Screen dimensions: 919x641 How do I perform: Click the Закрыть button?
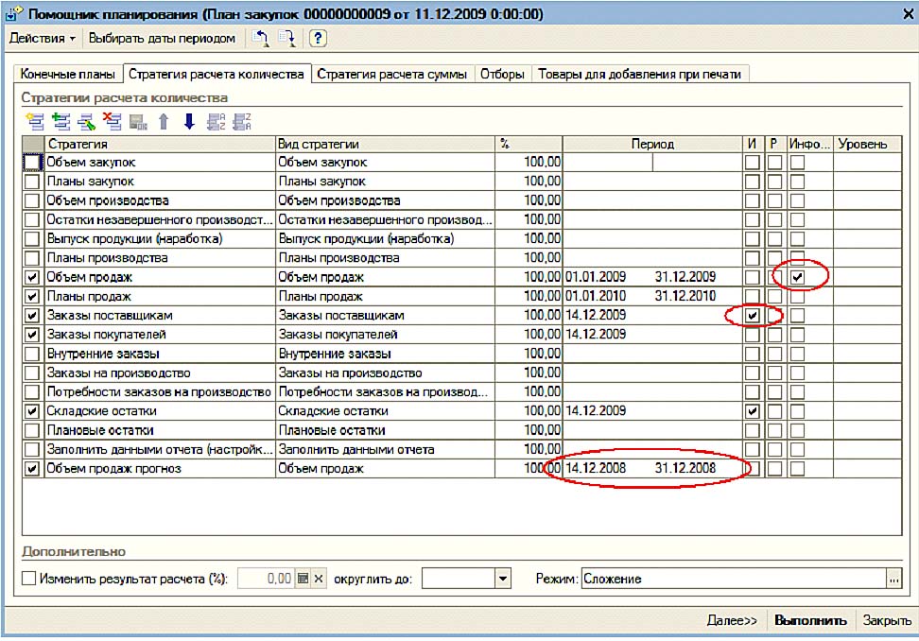pos(887,620)
